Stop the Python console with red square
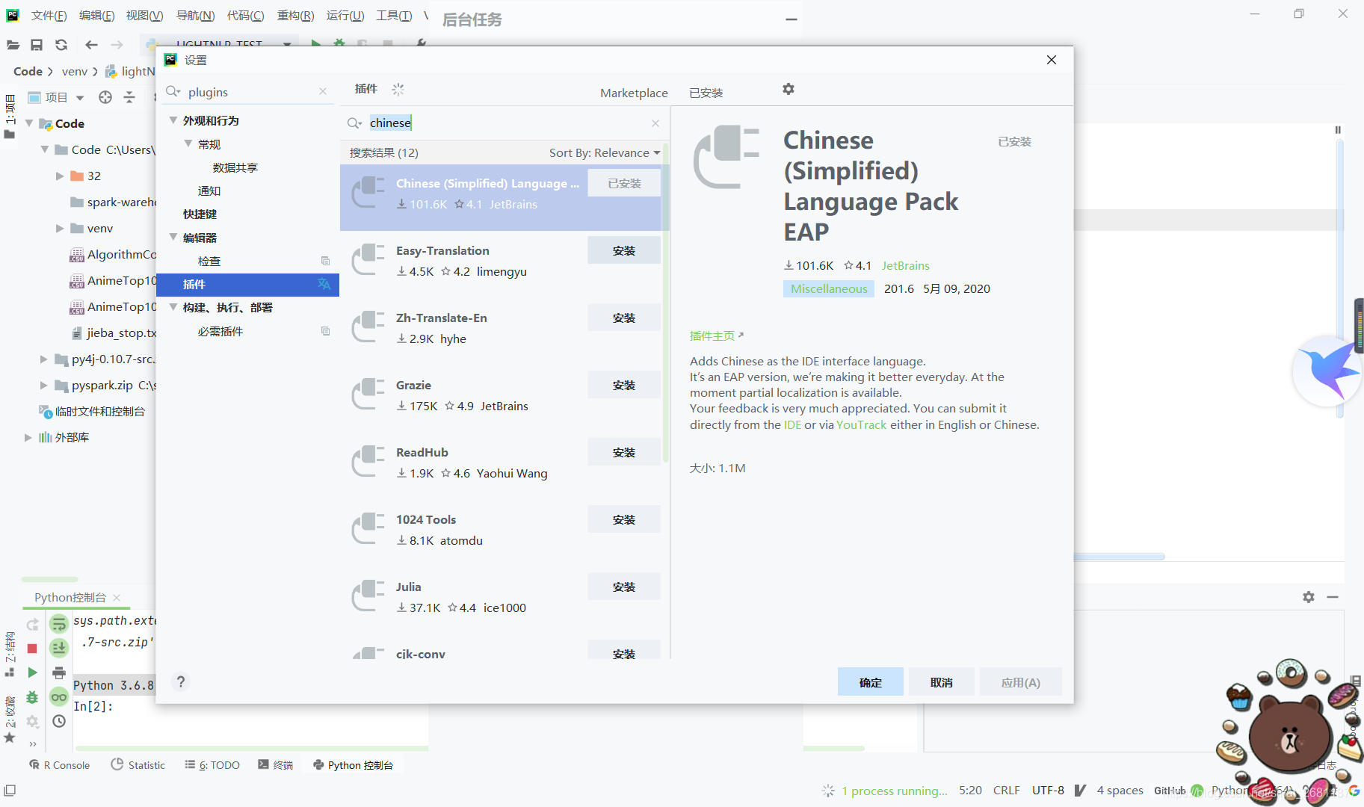 (32, 649)
